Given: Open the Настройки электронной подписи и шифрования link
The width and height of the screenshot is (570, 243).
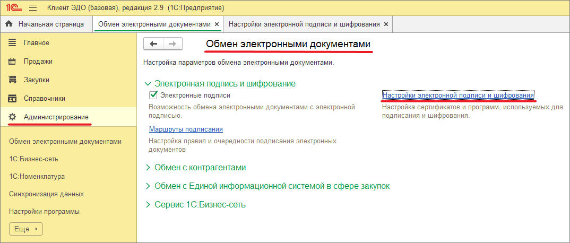Looking at the screenshot, I should tap(458, 95).
